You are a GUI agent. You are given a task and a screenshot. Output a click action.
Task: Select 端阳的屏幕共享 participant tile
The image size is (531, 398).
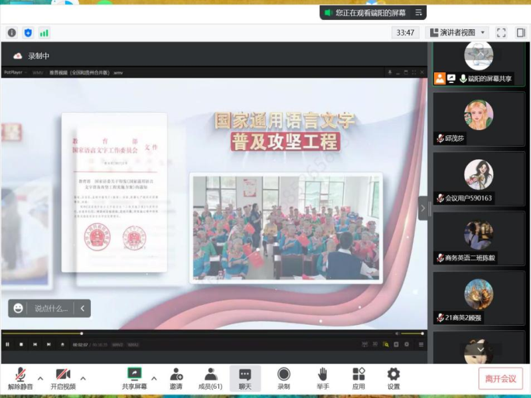(479, 63)
